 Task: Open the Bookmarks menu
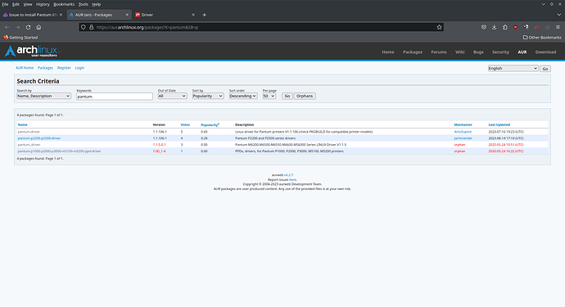(64, 4)
